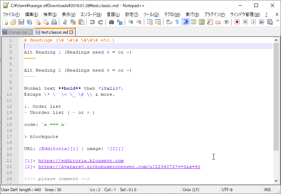This screenshot has height=194, width=281.
Task: Save the current file with the floppy icon
Action: point(21,22)
